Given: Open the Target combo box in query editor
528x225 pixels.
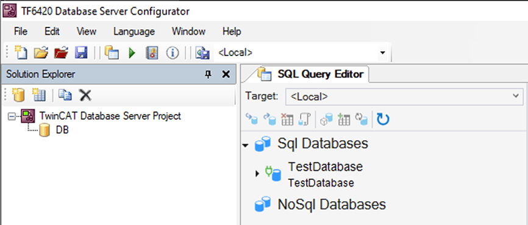Looking at the screenshot, I should [404, 96].
